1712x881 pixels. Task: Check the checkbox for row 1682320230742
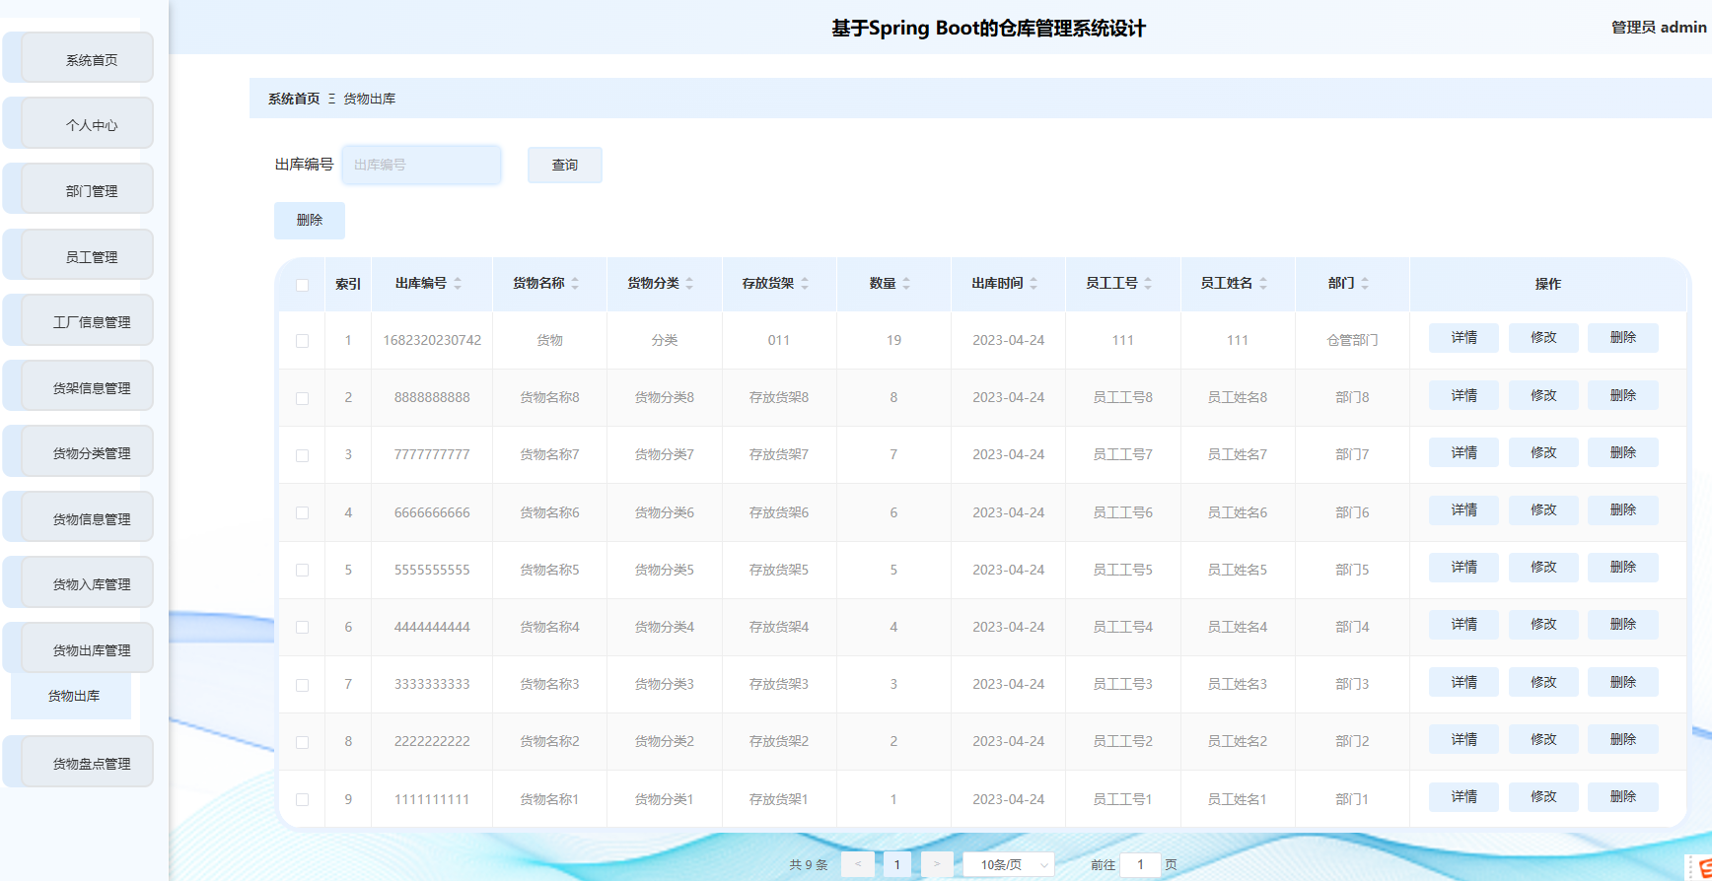[303, 341]
